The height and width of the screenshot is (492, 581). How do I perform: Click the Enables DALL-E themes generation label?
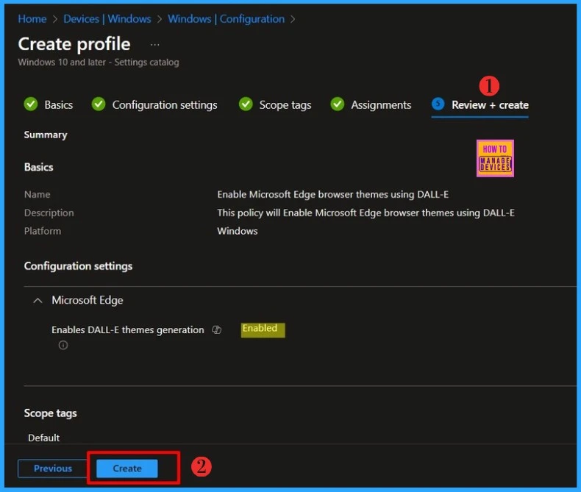[x=128, y=329]
